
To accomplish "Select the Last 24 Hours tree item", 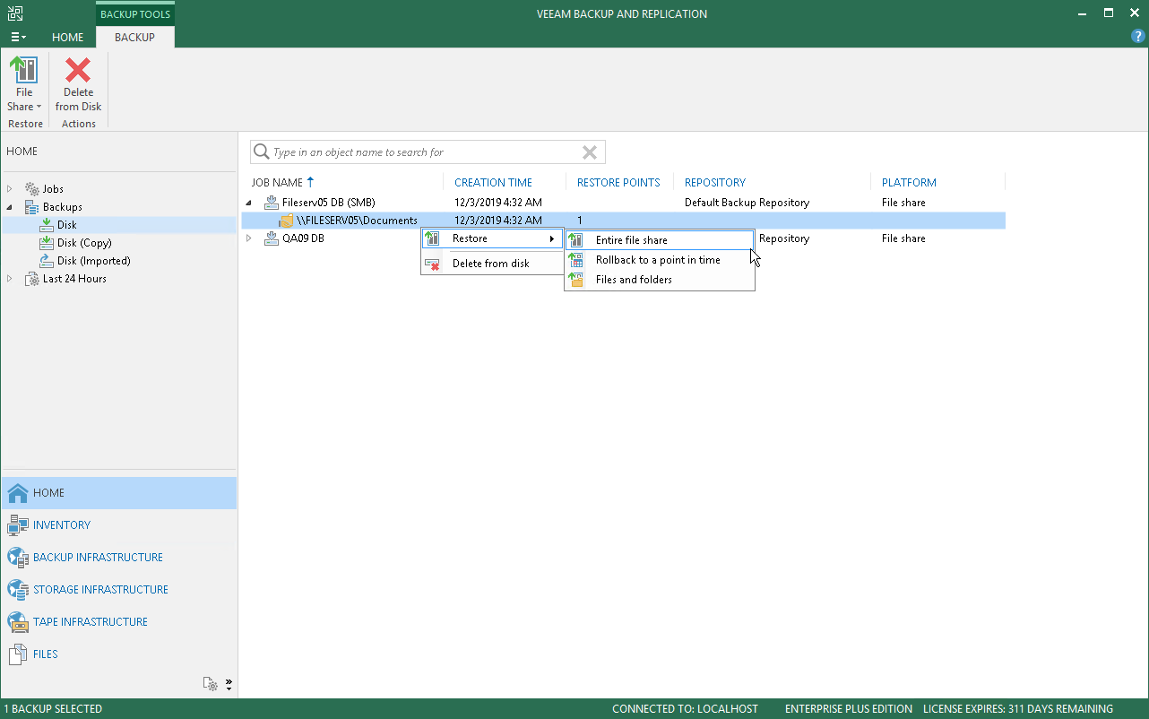I will tap(74, 279).
